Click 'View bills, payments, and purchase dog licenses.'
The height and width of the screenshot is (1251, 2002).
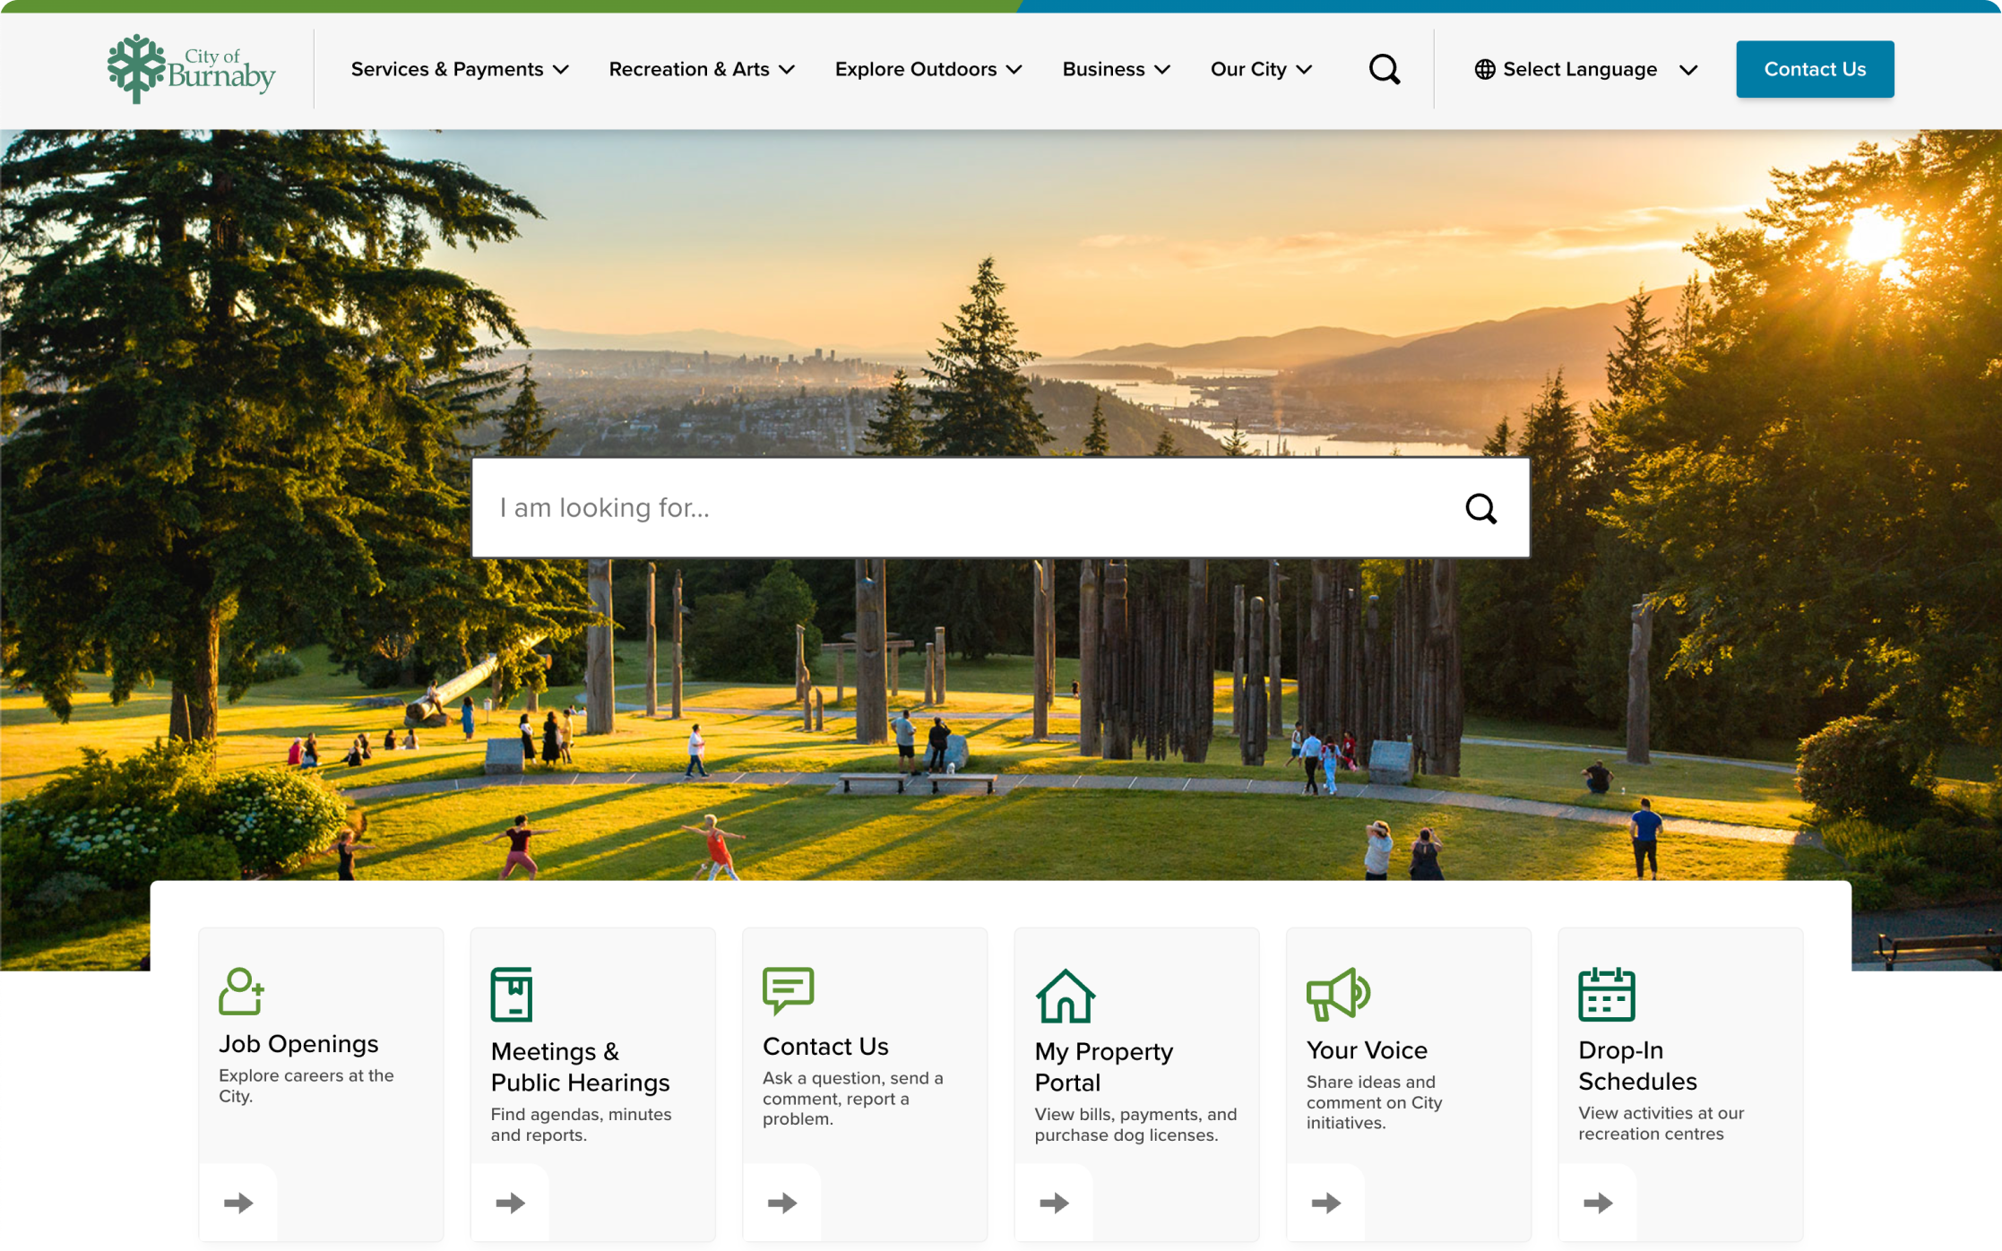pyautogui.click(x=1135, y=1124)
